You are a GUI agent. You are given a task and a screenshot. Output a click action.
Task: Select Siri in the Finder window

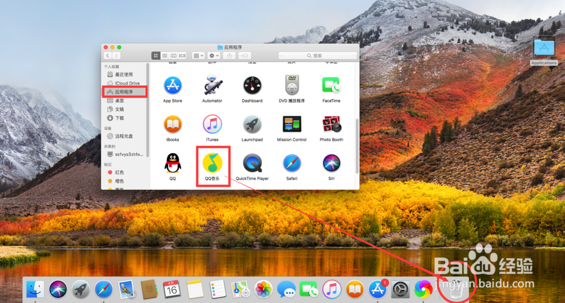tap(331, 163)
